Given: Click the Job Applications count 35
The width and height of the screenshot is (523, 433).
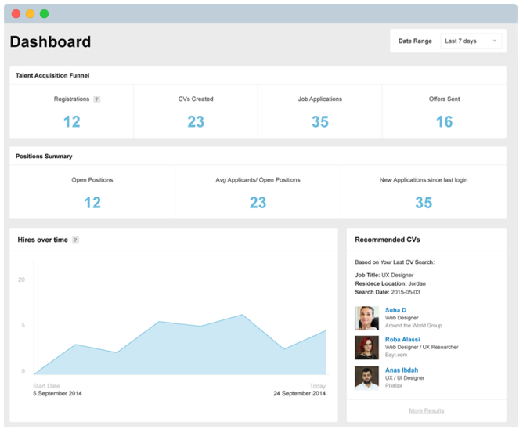Looking at the screenshot, I should [x=320, y=122].
